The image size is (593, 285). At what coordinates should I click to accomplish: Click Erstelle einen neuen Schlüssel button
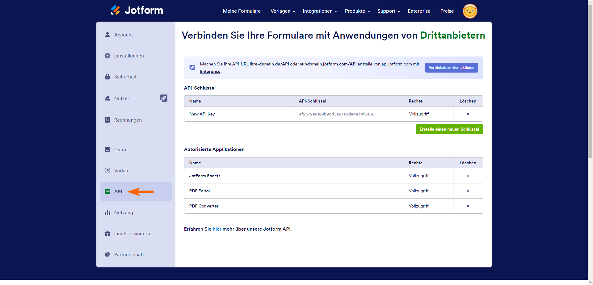click(449, 129)
